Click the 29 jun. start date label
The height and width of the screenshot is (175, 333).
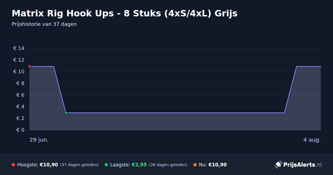tap(39, 140)
